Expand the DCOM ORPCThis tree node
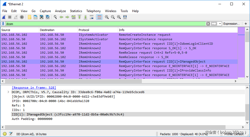The image size is (250, 137). pyautogui.click(x=8, y=92)
